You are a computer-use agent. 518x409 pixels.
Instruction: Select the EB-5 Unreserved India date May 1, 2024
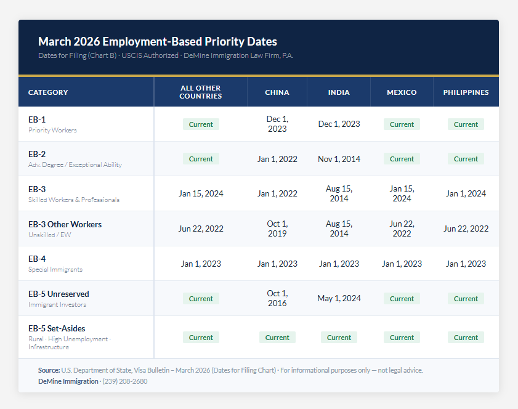tap(339, 299)
